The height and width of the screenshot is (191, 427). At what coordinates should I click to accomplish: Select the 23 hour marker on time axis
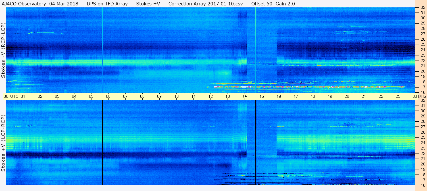click(398, 96)
